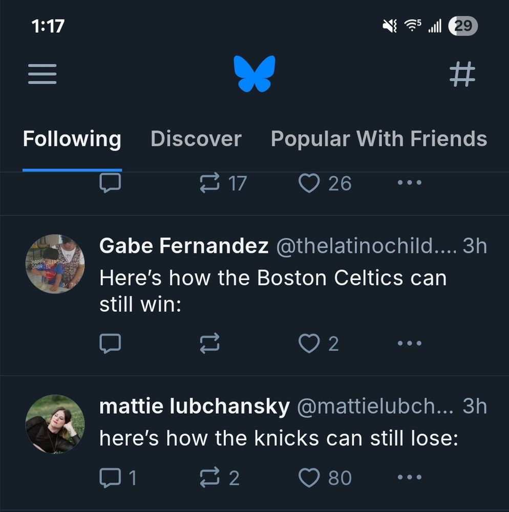Reply to mattie lubchansky's knicks post
The height and width of the screenshot is (512, 509).
[110, 478]
